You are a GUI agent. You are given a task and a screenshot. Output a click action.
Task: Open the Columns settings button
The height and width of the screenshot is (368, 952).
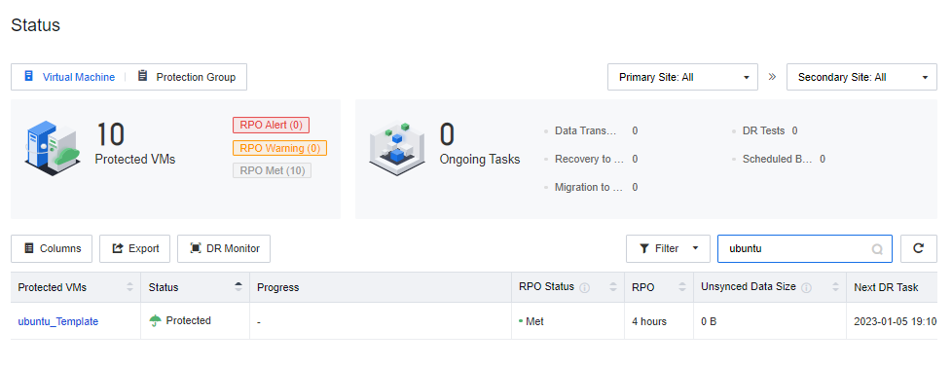tap(52, 248)
